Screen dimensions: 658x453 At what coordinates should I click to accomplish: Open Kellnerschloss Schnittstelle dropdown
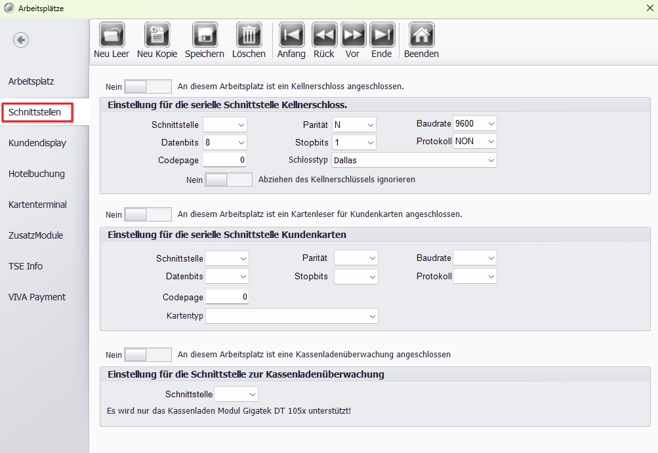coord(224,125)
